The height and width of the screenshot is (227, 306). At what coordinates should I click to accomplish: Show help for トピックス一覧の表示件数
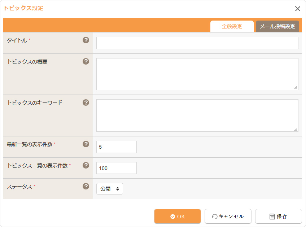click(x=86, y=165)
